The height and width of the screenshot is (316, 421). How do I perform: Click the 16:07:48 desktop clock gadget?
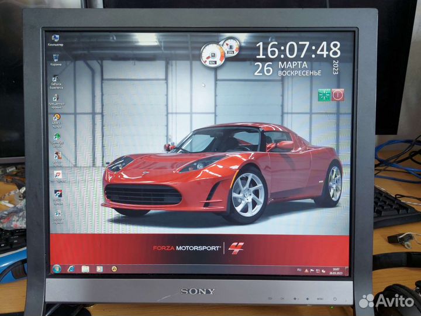coord(298,50)
